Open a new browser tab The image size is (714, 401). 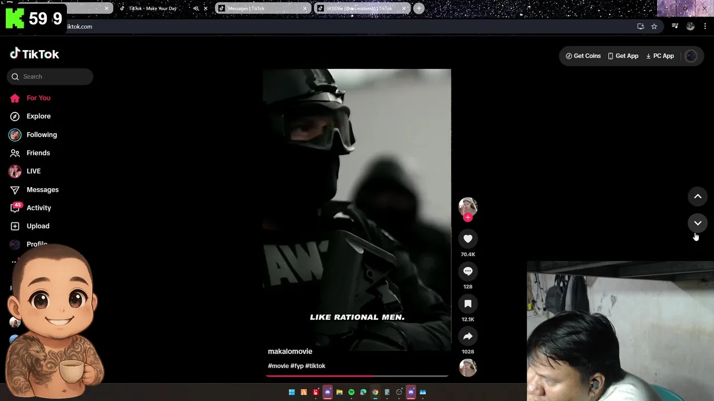click(x=419, y=8)
